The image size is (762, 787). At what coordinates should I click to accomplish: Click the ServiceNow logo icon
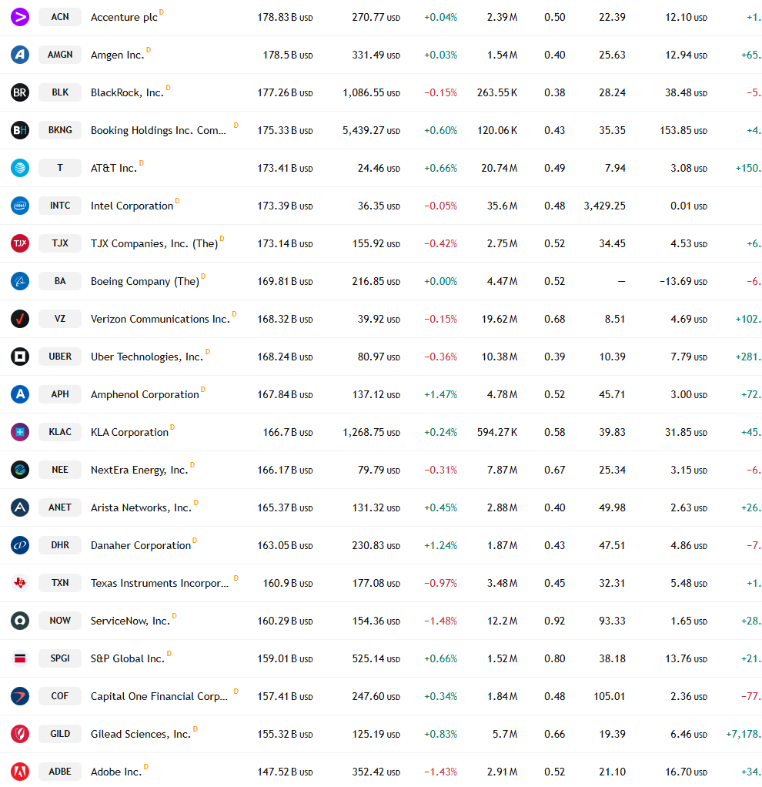click(20, 621)
